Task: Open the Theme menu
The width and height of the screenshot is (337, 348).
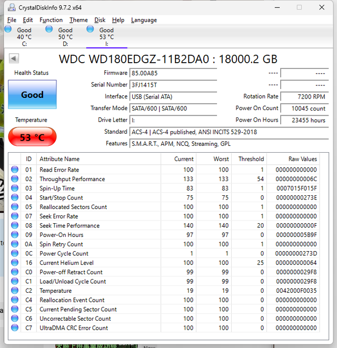Action: 78,20
